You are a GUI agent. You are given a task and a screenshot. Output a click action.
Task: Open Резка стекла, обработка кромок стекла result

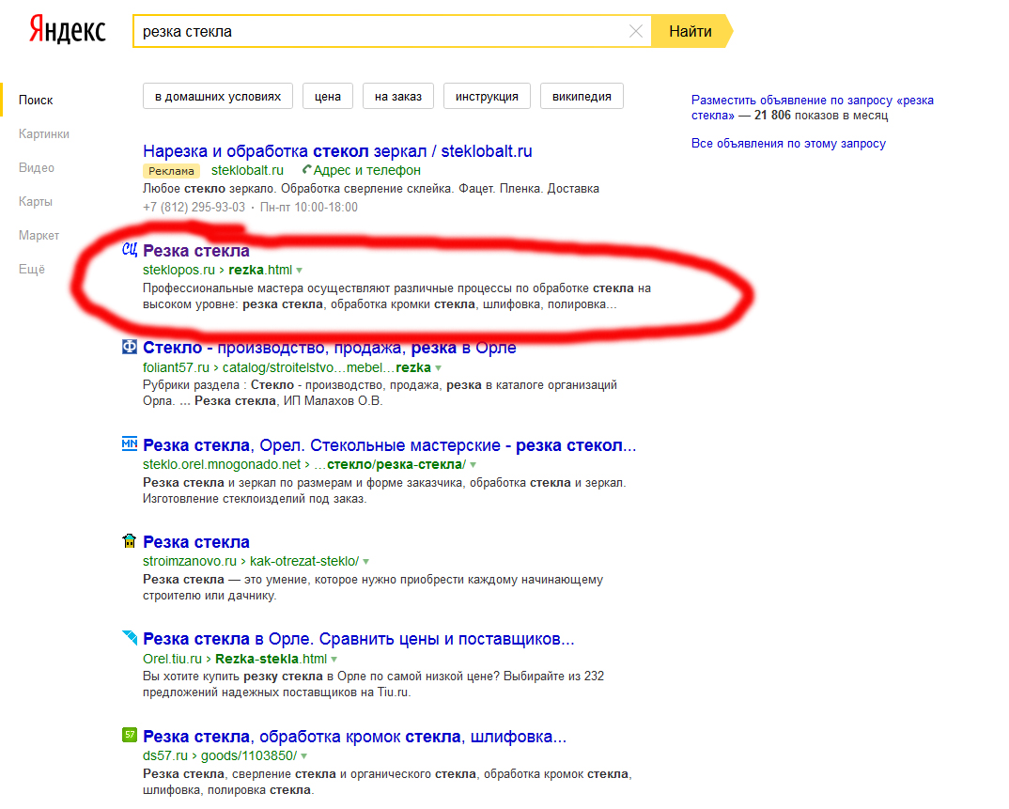point(354,736)
